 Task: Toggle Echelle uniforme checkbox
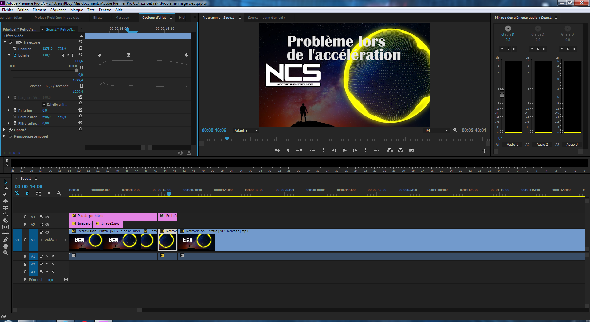44,104
